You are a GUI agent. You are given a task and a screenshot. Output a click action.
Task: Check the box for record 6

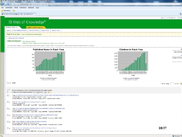[8, 128]
